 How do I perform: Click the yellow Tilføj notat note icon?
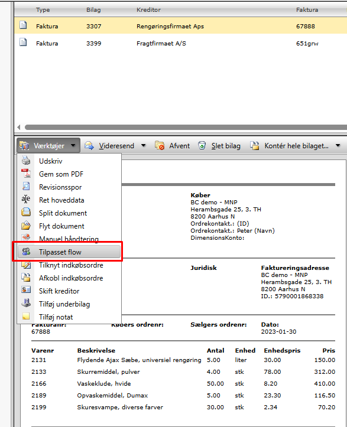[x=26, y=316]
